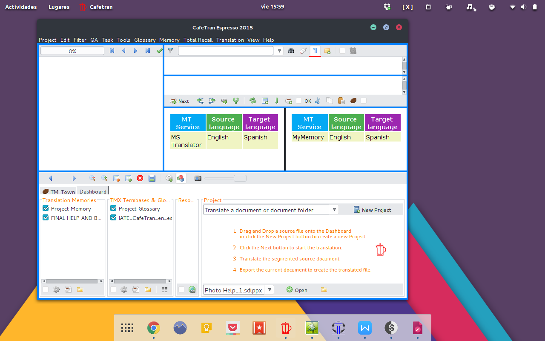Click the blue floppy disk save icon
Viewport: 545px width, 341px height.
152,178
